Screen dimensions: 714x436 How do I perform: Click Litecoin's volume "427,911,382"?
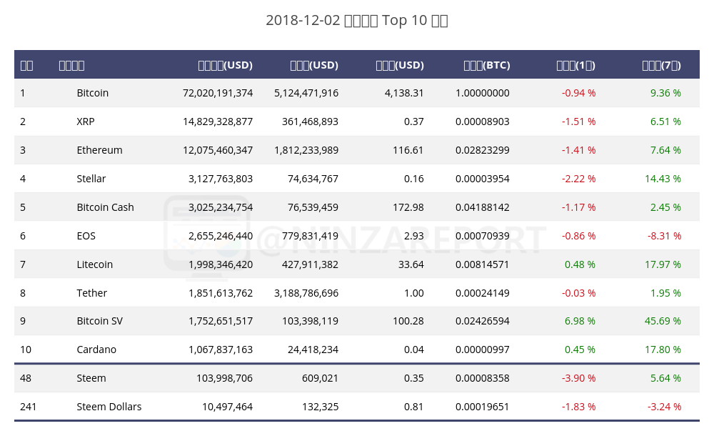[x=310, y=264]
